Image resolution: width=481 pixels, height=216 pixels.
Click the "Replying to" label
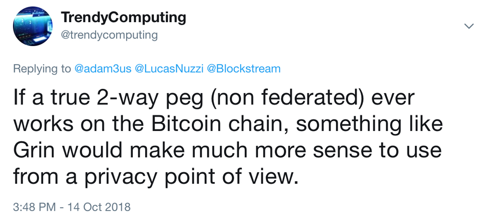[x=42, y=69]
